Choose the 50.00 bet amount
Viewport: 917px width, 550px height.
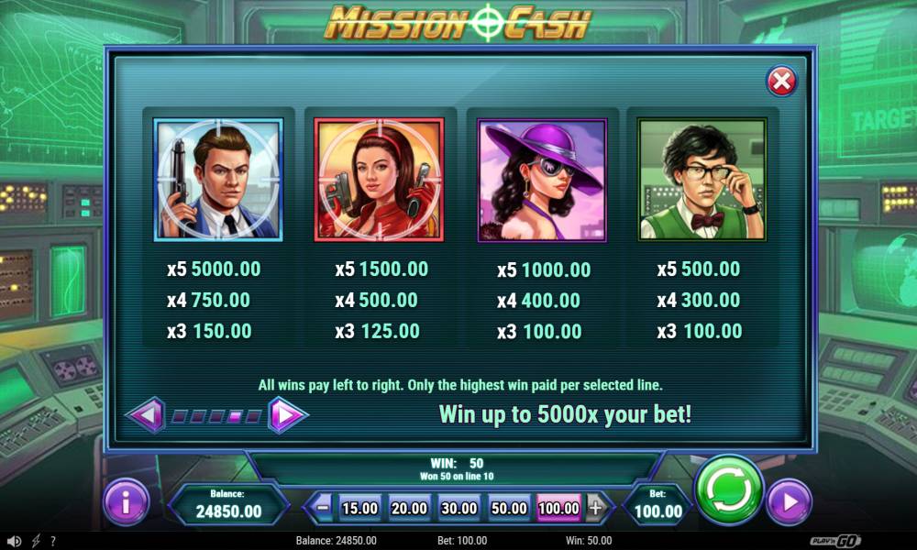509,508
